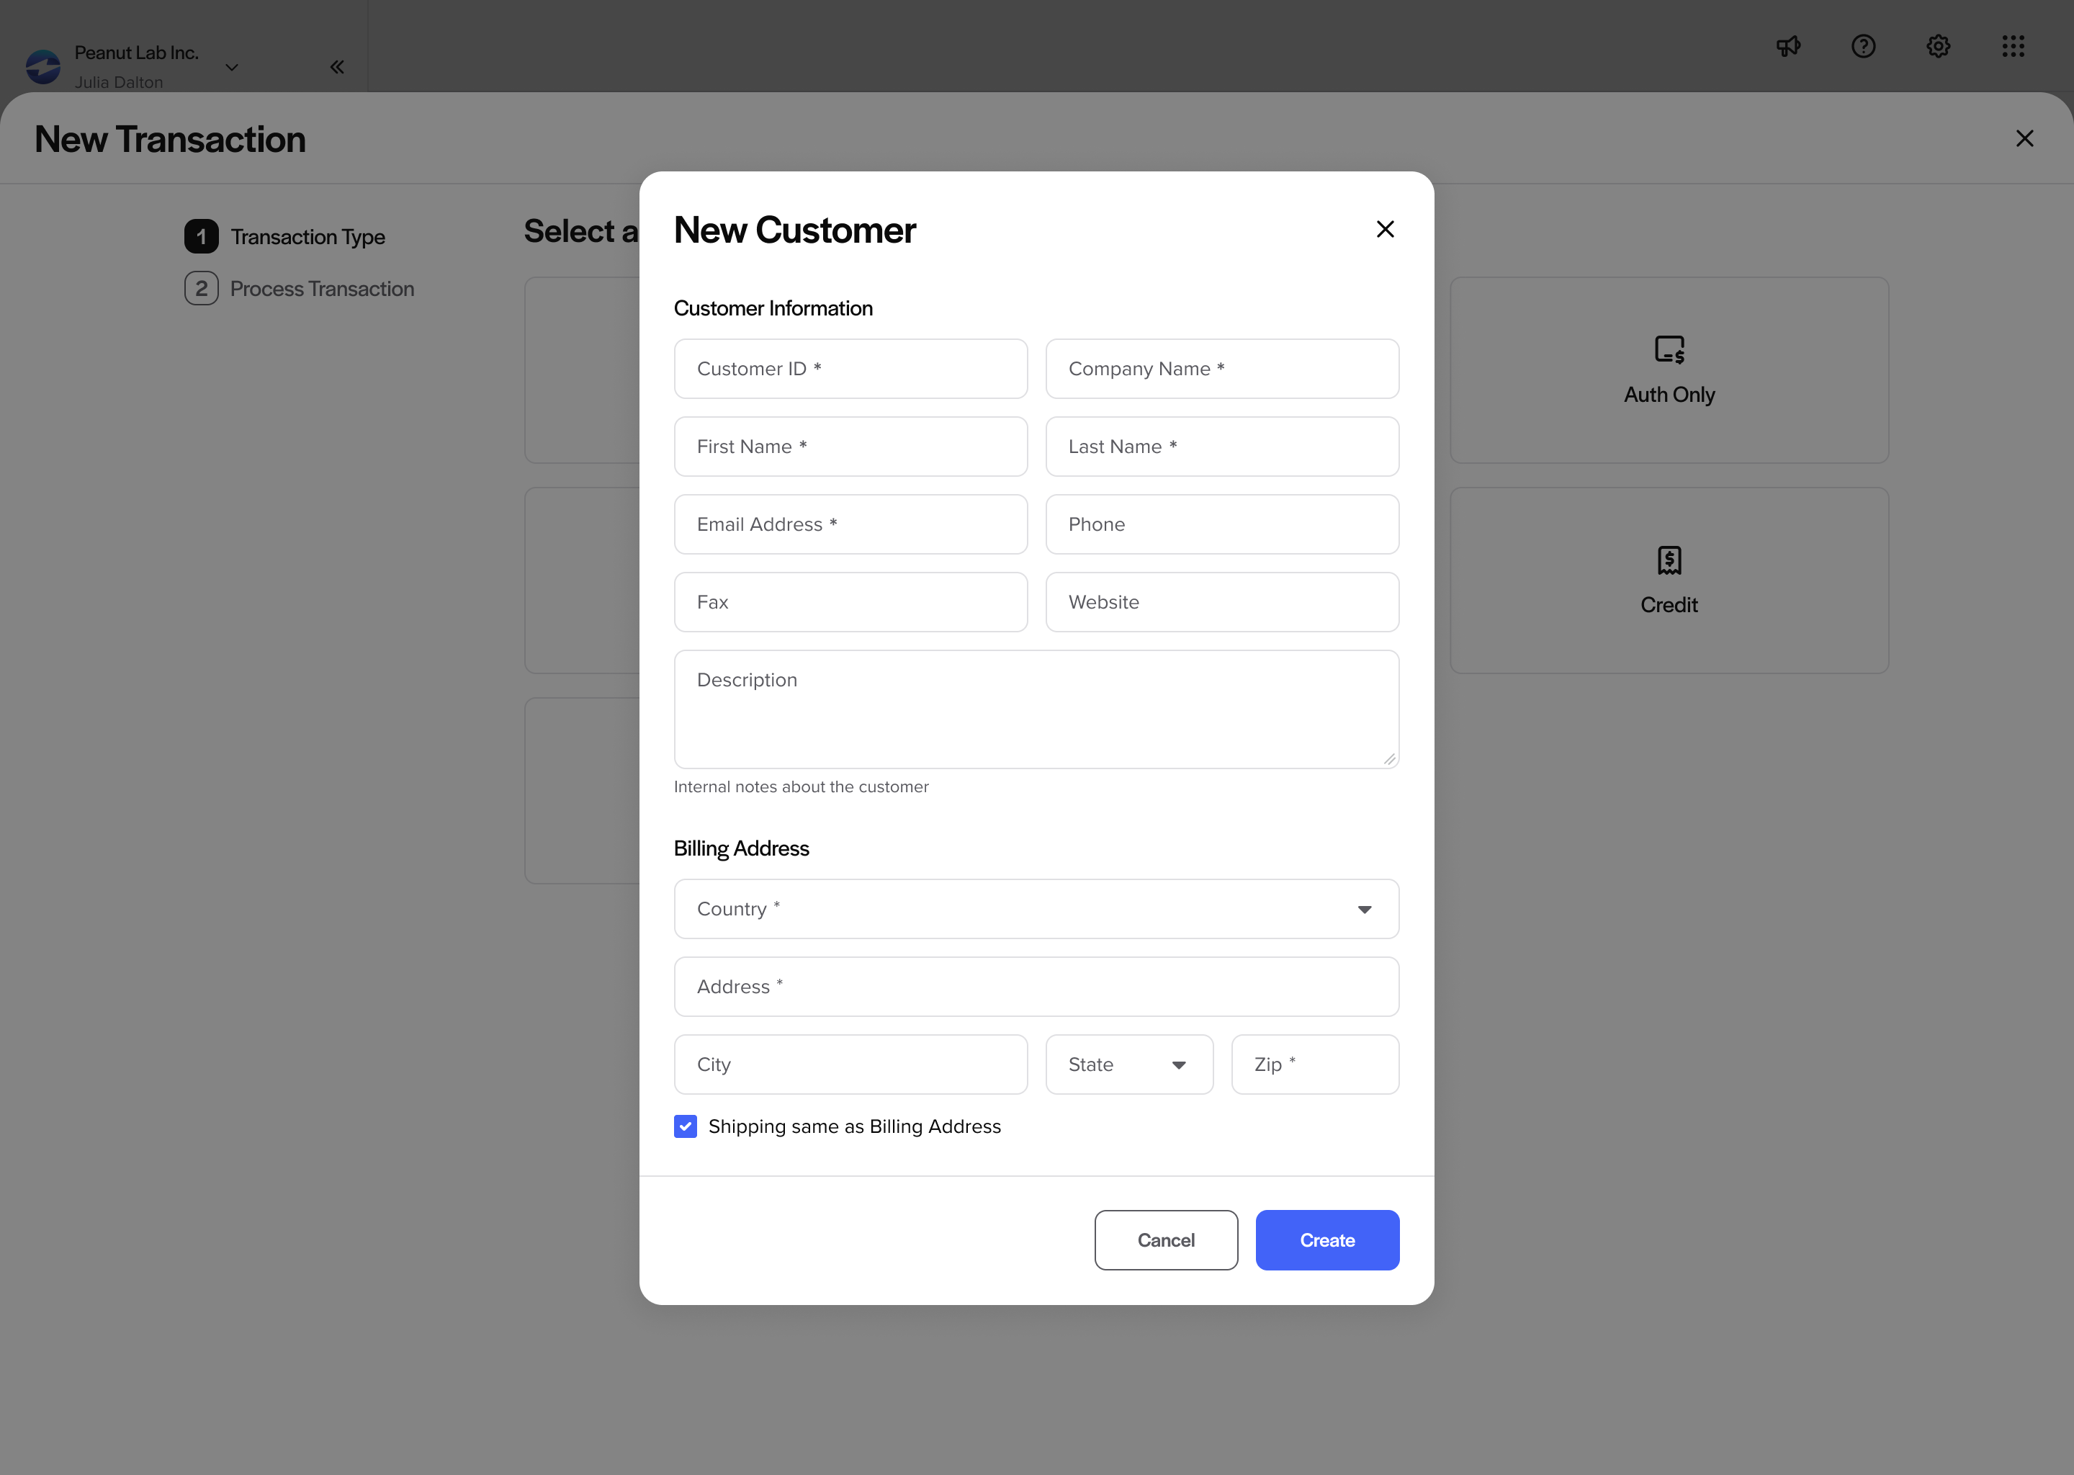Expand the Peanut Lab Inc. account dropdown
The width and height of the screenshot is (2074, 1475).
tap(232, 67)
